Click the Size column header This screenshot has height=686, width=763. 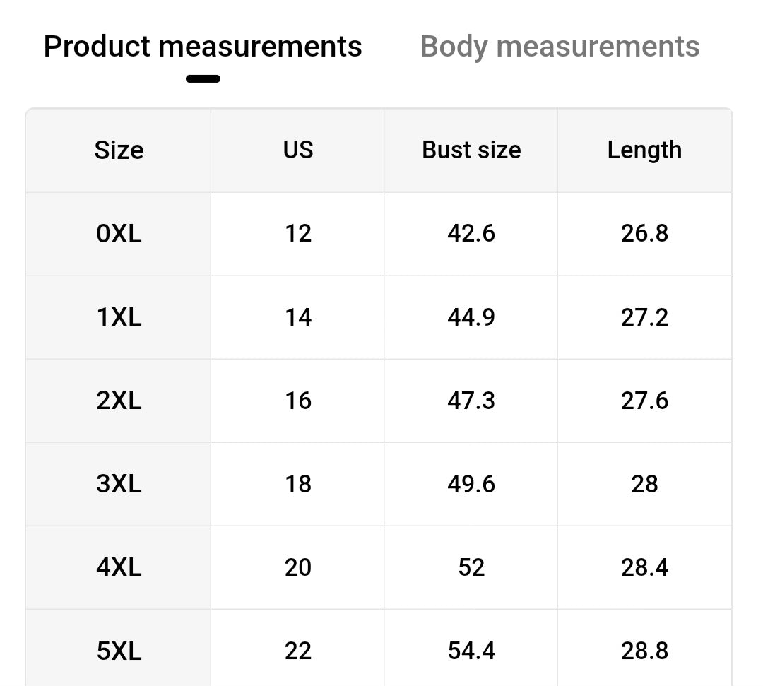pos(119,150)
